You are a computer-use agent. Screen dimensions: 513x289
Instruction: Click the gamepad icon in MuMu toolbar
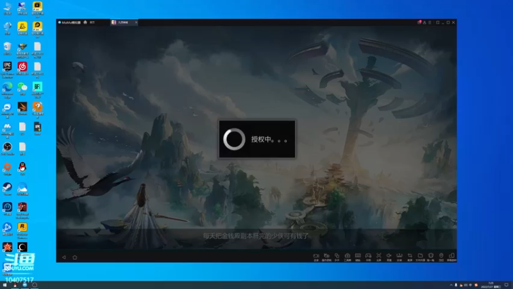coord(368,256)
